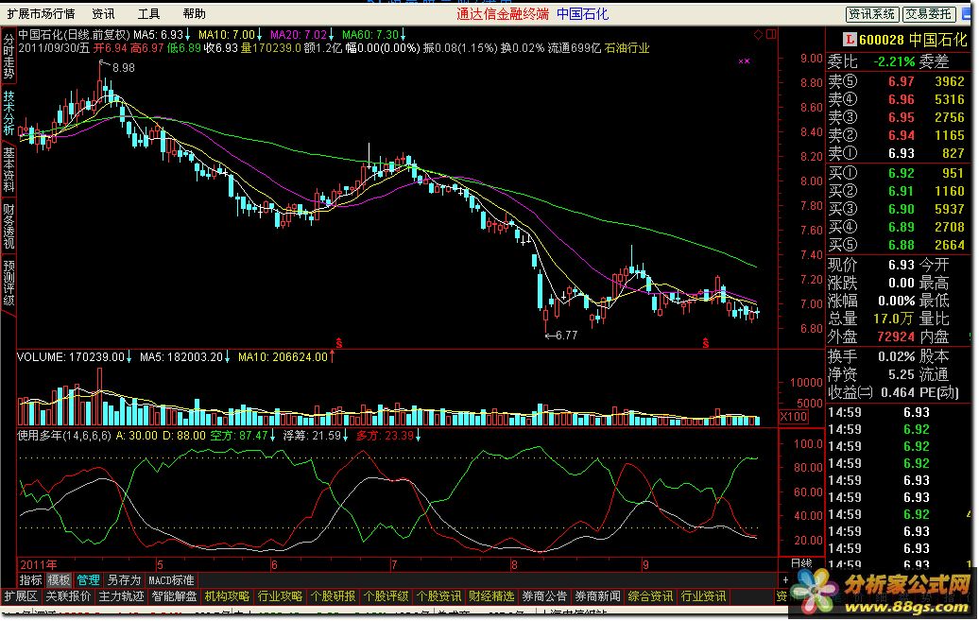Open the 预测评级 side tab

pyautogui.click(x=9, y=284)
